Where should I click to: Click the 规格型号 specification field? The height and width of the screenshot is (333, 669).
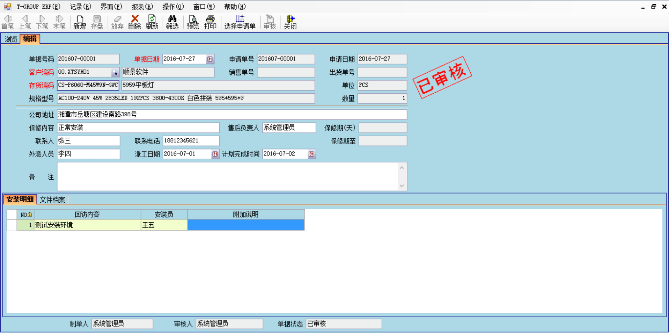(186, 99)
